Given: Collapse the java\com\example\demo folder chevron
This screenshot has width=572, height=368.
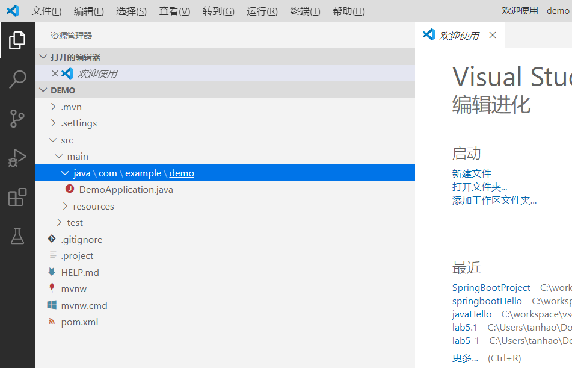Looking at the screenshot, I should pos(65,173).
